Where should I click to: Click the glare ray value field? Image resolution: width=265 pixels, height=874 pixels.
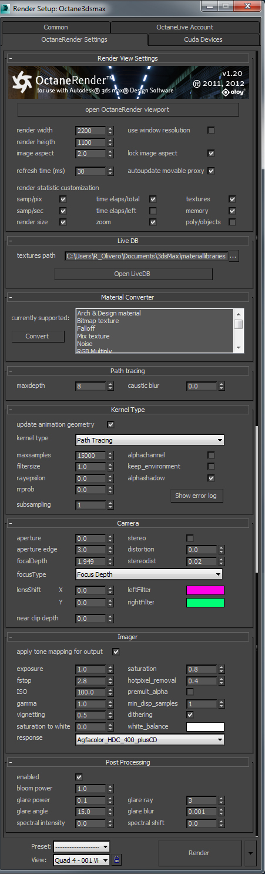pos(202,800)
